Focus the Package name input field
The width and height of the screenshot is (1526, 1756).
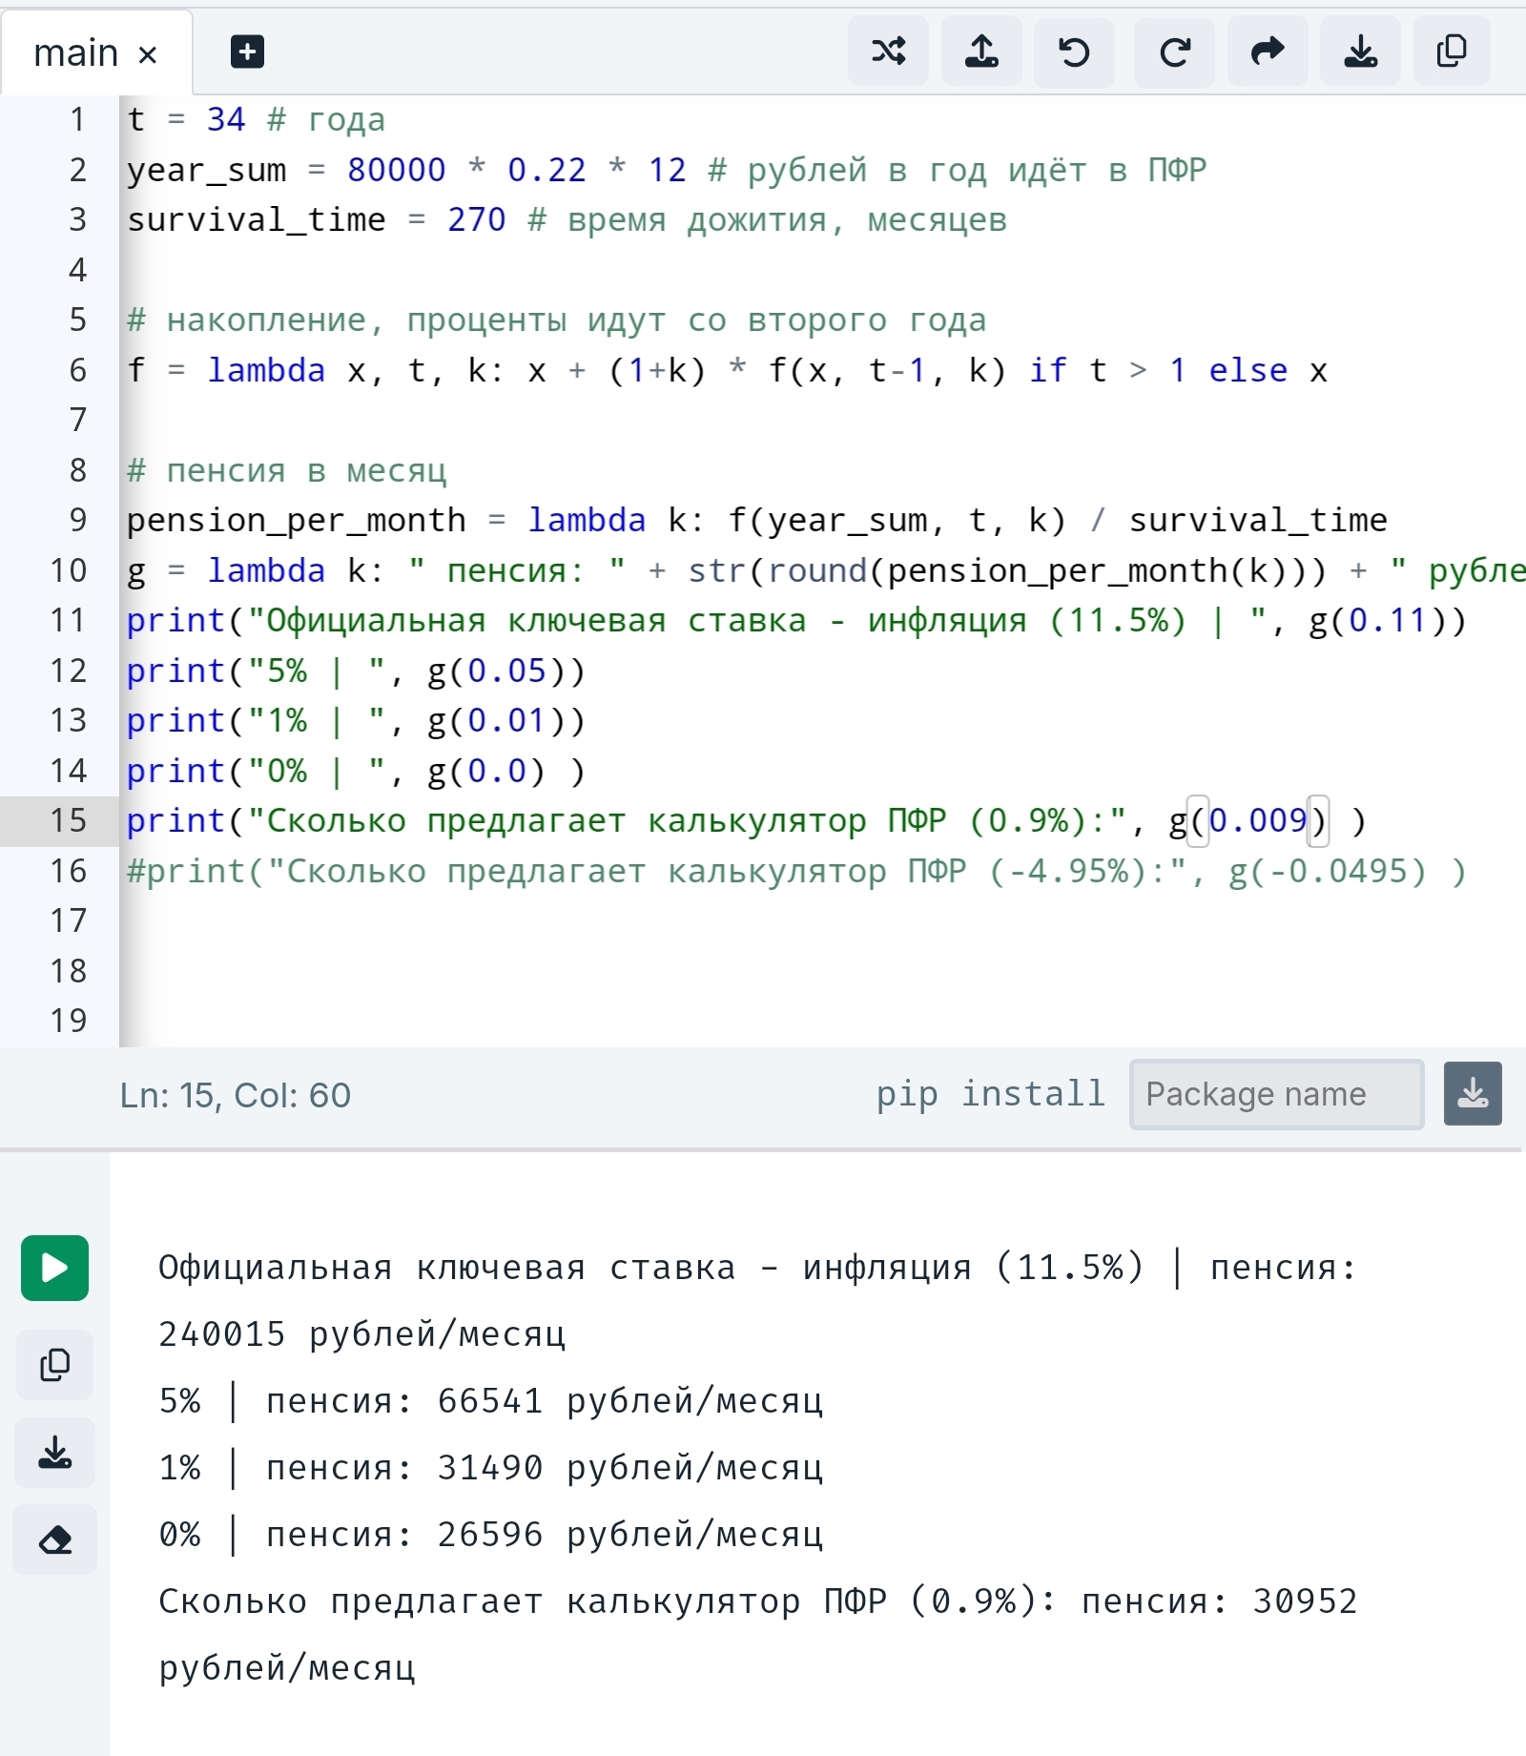tap(1276, 1094)
